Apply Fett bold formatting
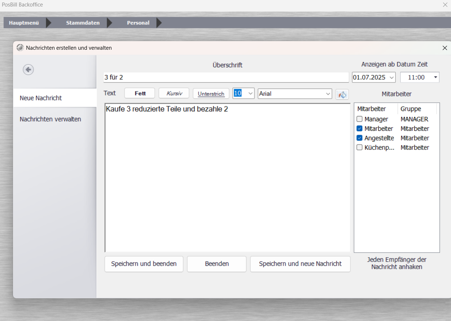Screen dimensions: 451x321 coord(140,93)
